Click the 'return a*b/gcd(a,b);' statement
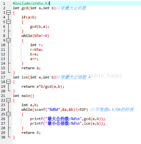 click(x=43, y=86)
